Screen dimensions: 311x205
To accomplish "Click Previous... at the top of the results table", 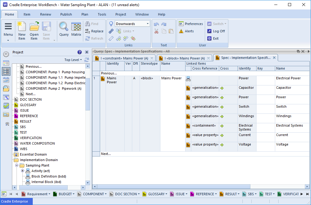I will tap(109, 73).
